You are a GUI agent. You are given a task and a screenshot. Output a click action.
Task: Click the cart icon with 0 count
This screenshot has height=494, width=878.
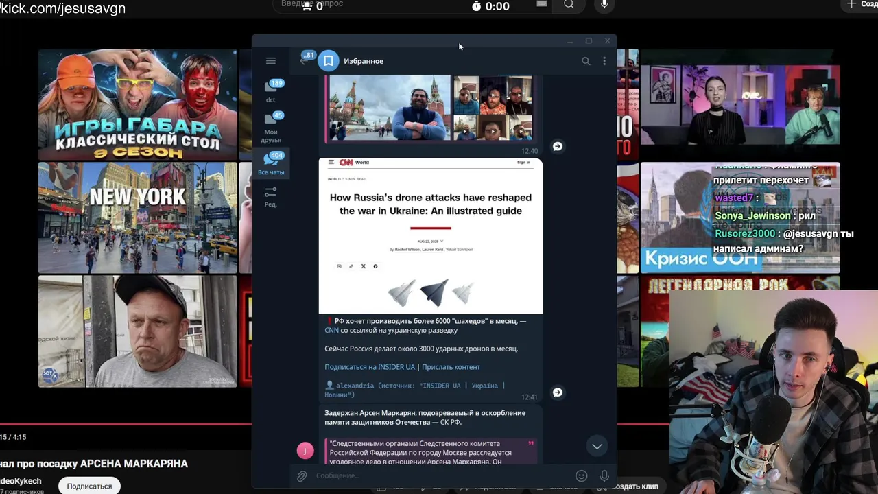pyautogui.click(x=306, y=5)
